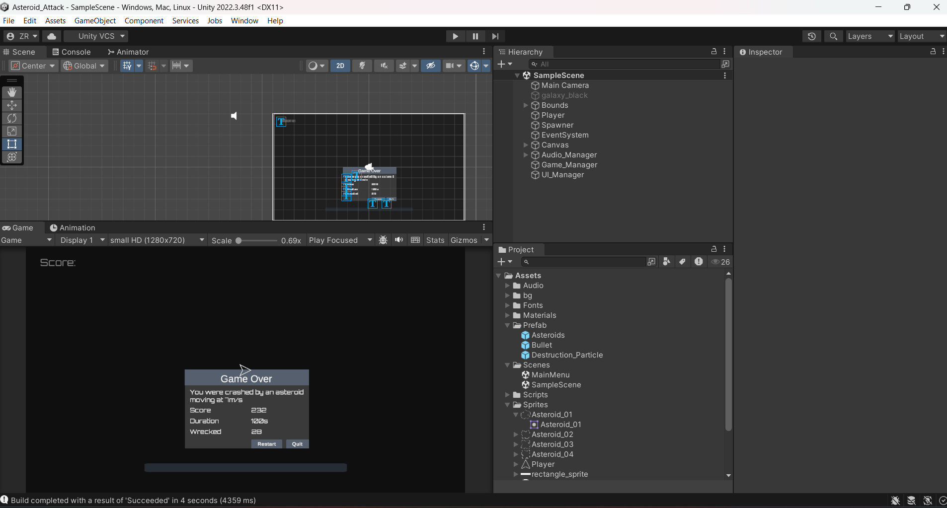Screen dimensions: 947x508
Task: Click the Game view Scale slider
Action: (x=257, y=241)
